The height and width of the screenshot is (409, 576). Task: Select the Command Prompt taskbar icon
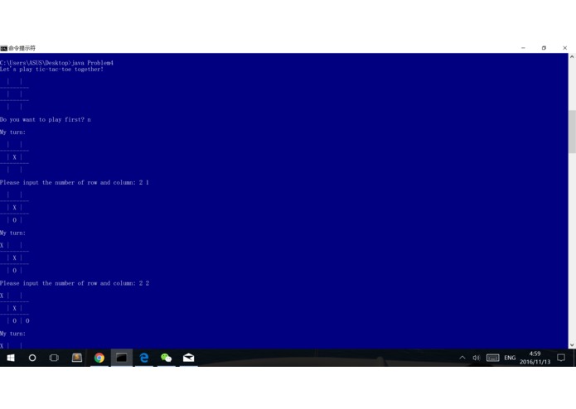(x=122, y=358)
